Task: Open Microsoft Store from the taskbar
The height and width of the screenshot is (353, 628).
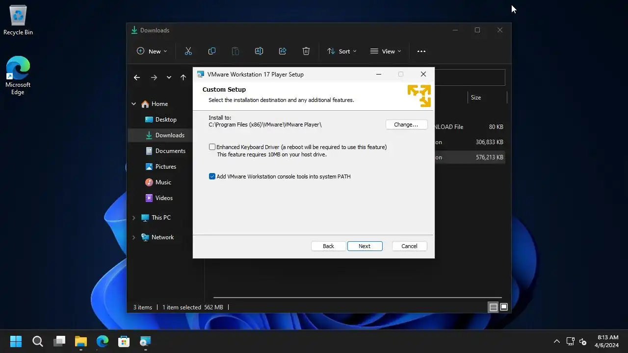Action: pyautogui.click(x=124, y=341)
